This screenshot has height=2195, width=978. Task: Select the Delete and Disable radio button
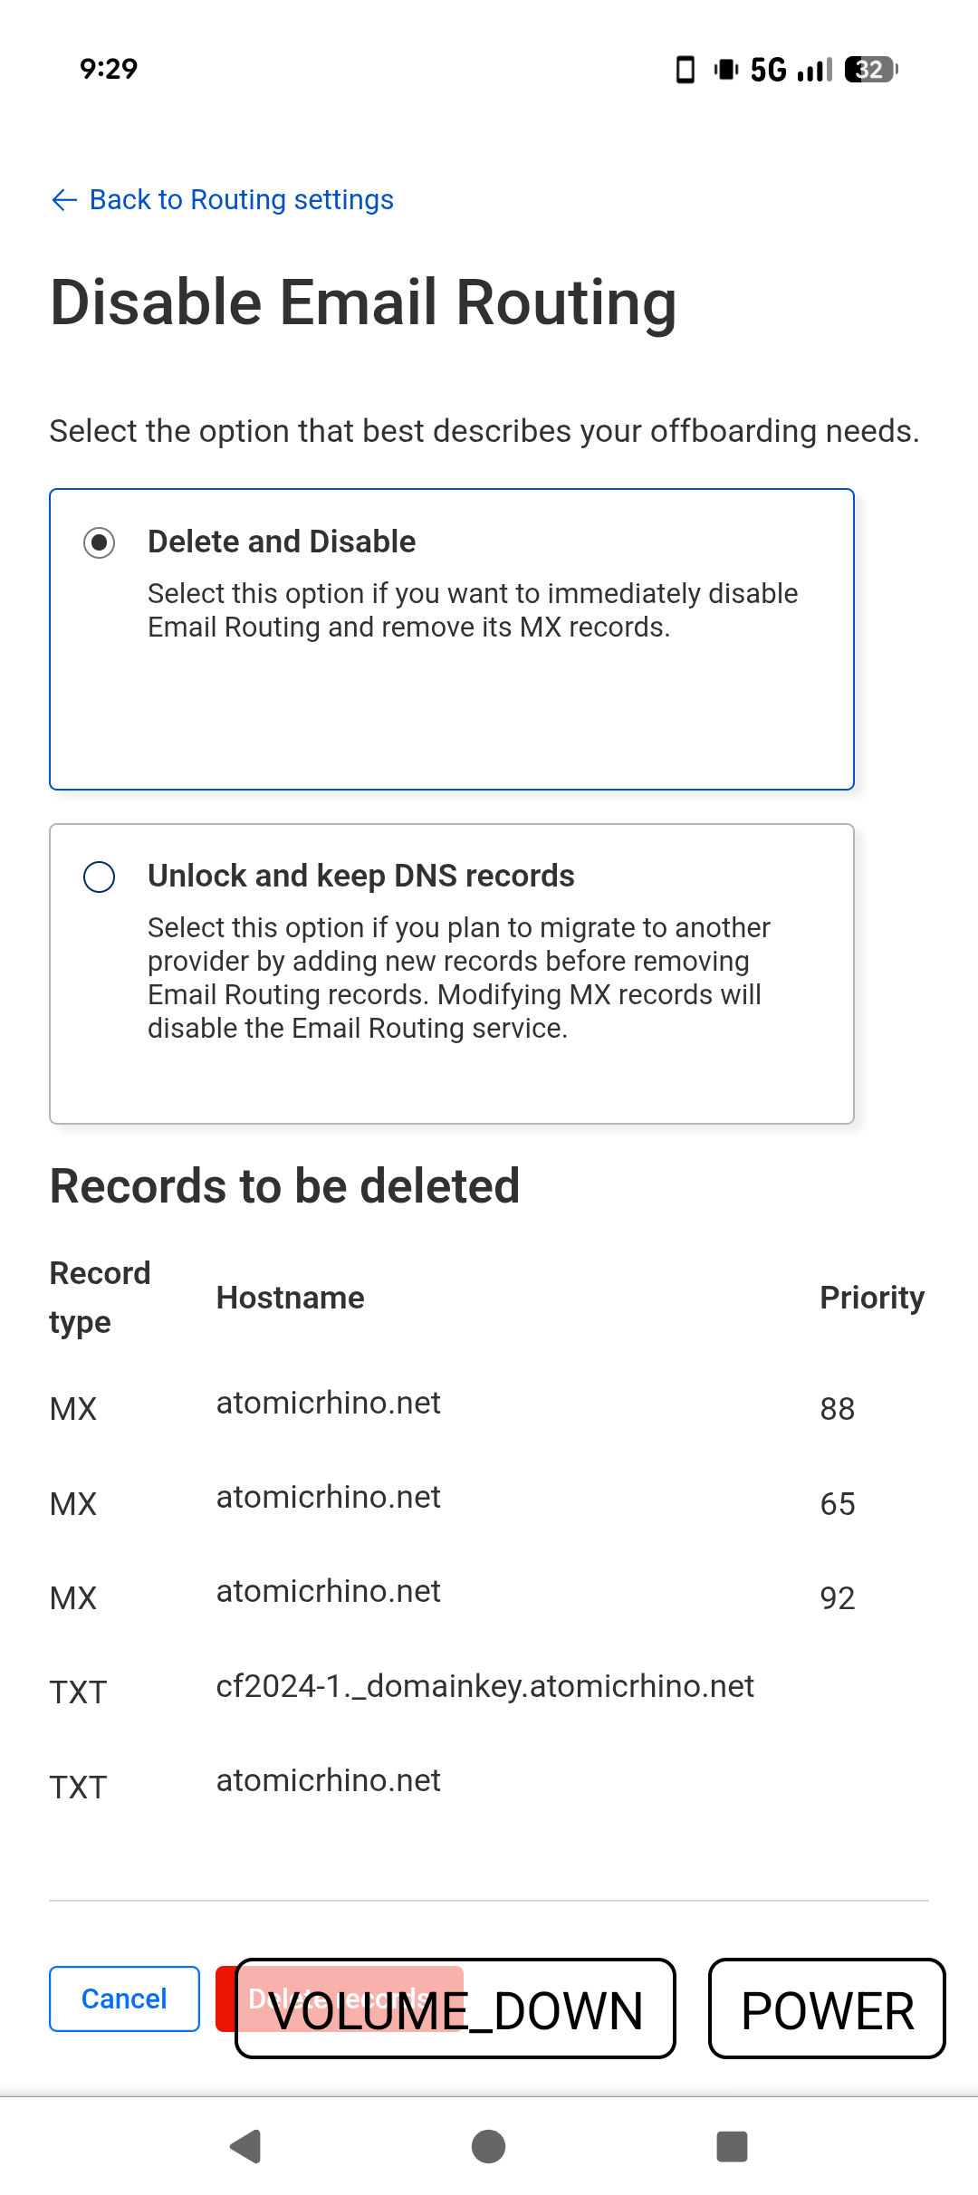coord(99,542)
